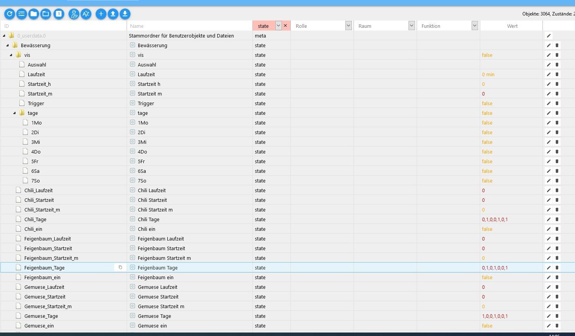
Task: Click the 'Chili Startzeit m' name cell
Action: (155, 210)
